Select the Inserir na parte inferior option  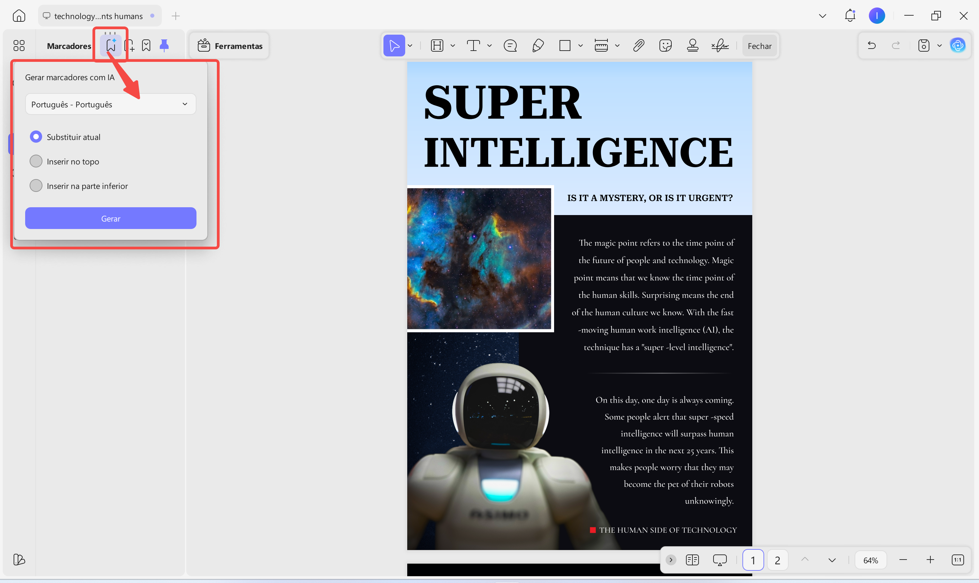(x=79, y=185)
